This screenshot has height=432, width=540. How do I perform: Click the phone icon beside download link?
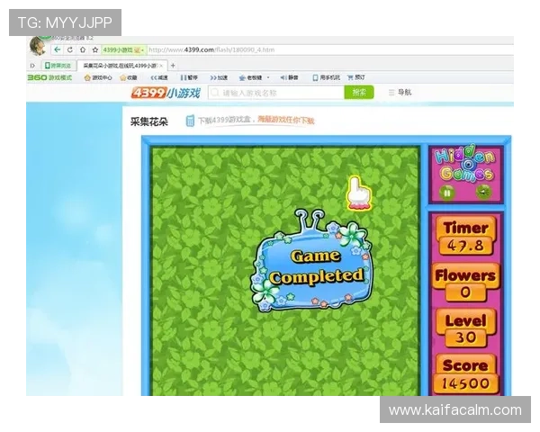pos(190,121)
